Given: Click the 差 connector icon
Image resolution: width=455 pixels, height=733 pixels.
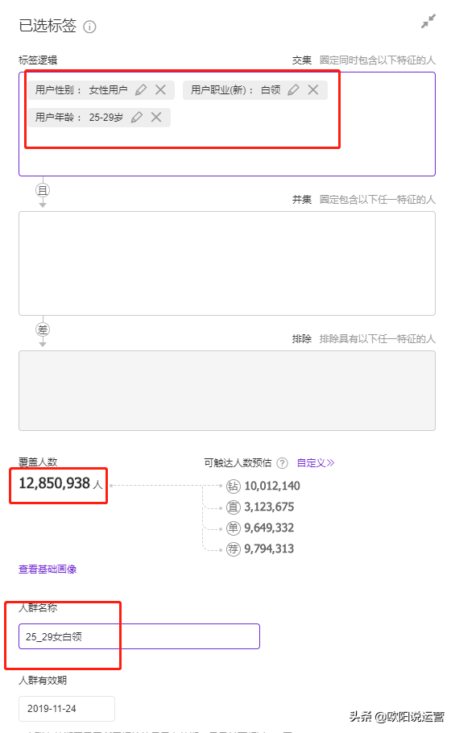Looking at the screenshot, I should coord(43,329).
